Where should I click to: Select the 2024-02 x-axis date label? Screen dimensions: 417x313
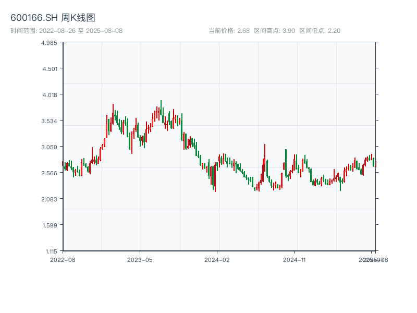[x=217, y=259]
